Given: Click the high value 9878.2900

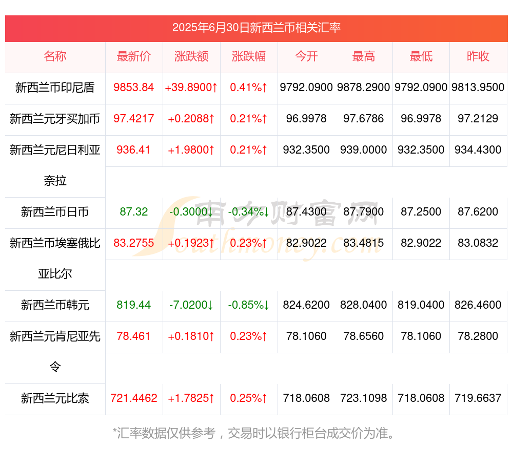Looking at the screenshot, I should click(x=364, y=88).
